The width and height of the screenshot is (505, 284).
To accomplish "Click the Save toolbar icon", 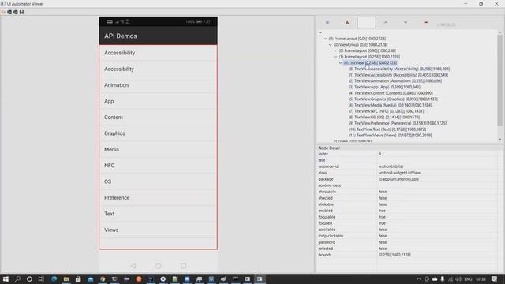I will (x=21, y=13).
